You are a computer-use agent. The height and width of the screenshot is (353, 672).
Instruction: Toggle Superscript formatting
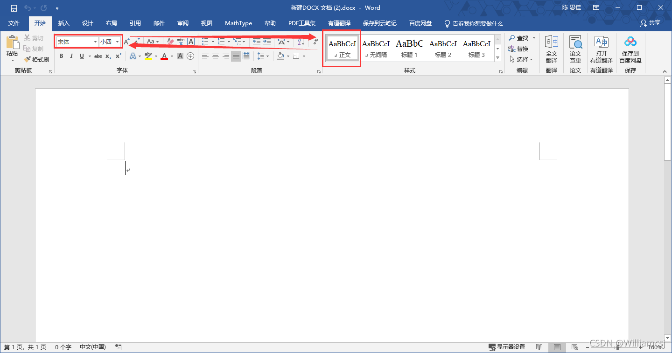(x=119, y=56)
